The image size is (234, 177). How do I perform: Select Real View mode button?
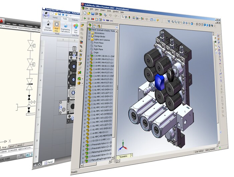click(x=56, y=25)
